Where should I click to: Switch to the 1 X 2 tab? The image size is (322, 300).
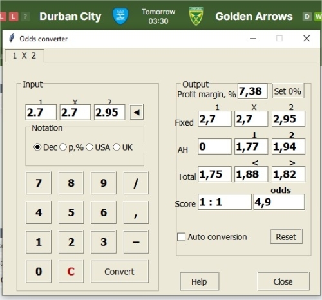[x=24, y=55]
